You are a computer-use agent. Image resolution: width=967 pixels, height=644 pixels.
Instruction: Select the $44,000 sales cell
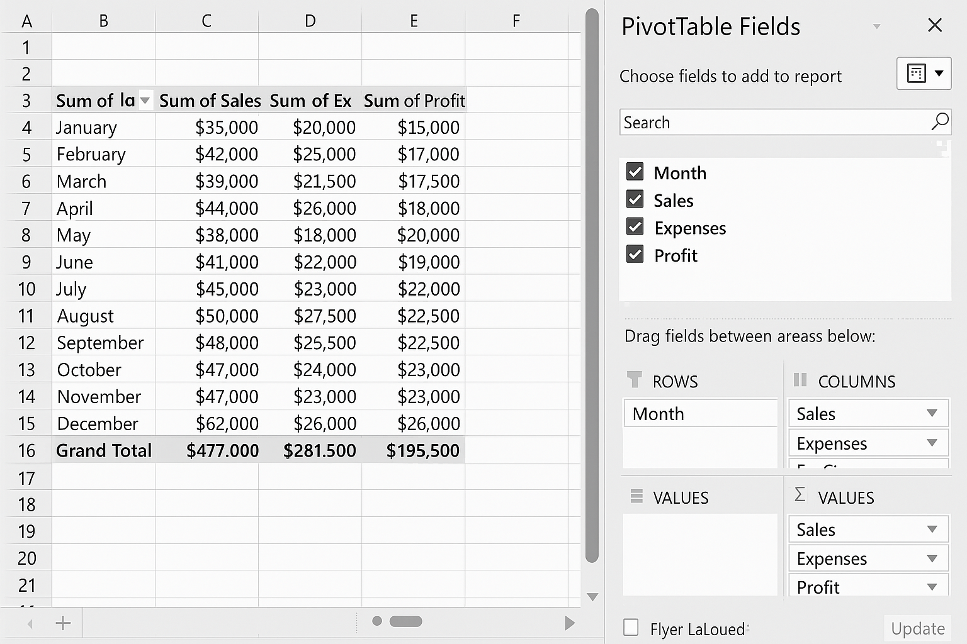pyautogui.click(x=207, y=208)
